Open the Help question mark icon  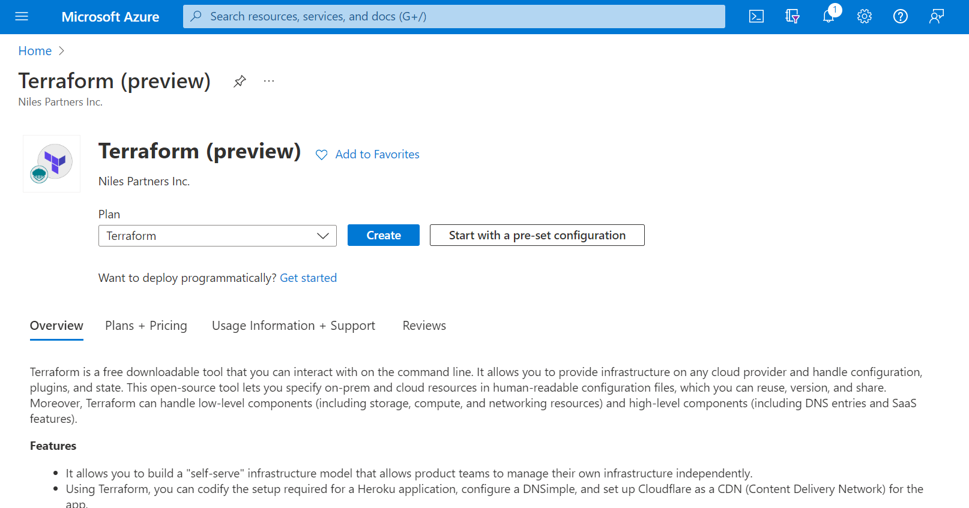(901, 16)
